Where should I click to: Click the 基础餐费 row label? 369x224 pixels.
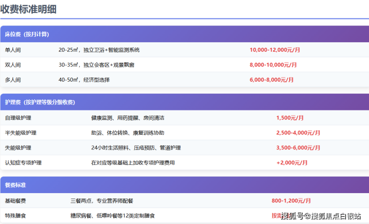point(15,201)
